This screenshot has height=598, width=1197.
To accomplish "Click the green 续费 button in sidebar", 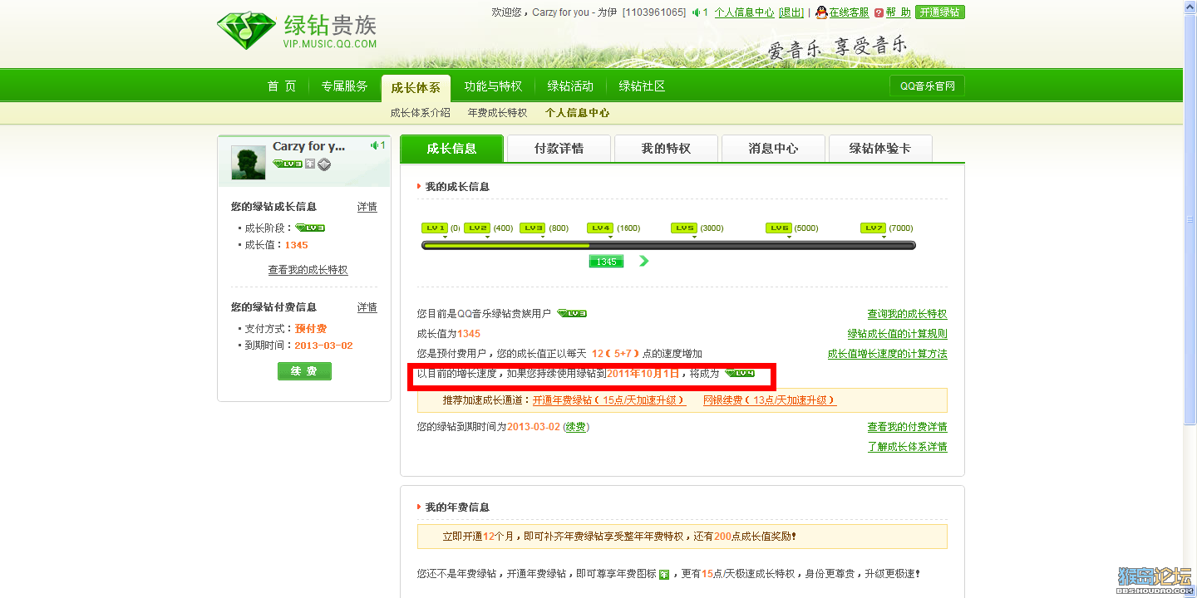I will 304,371.
